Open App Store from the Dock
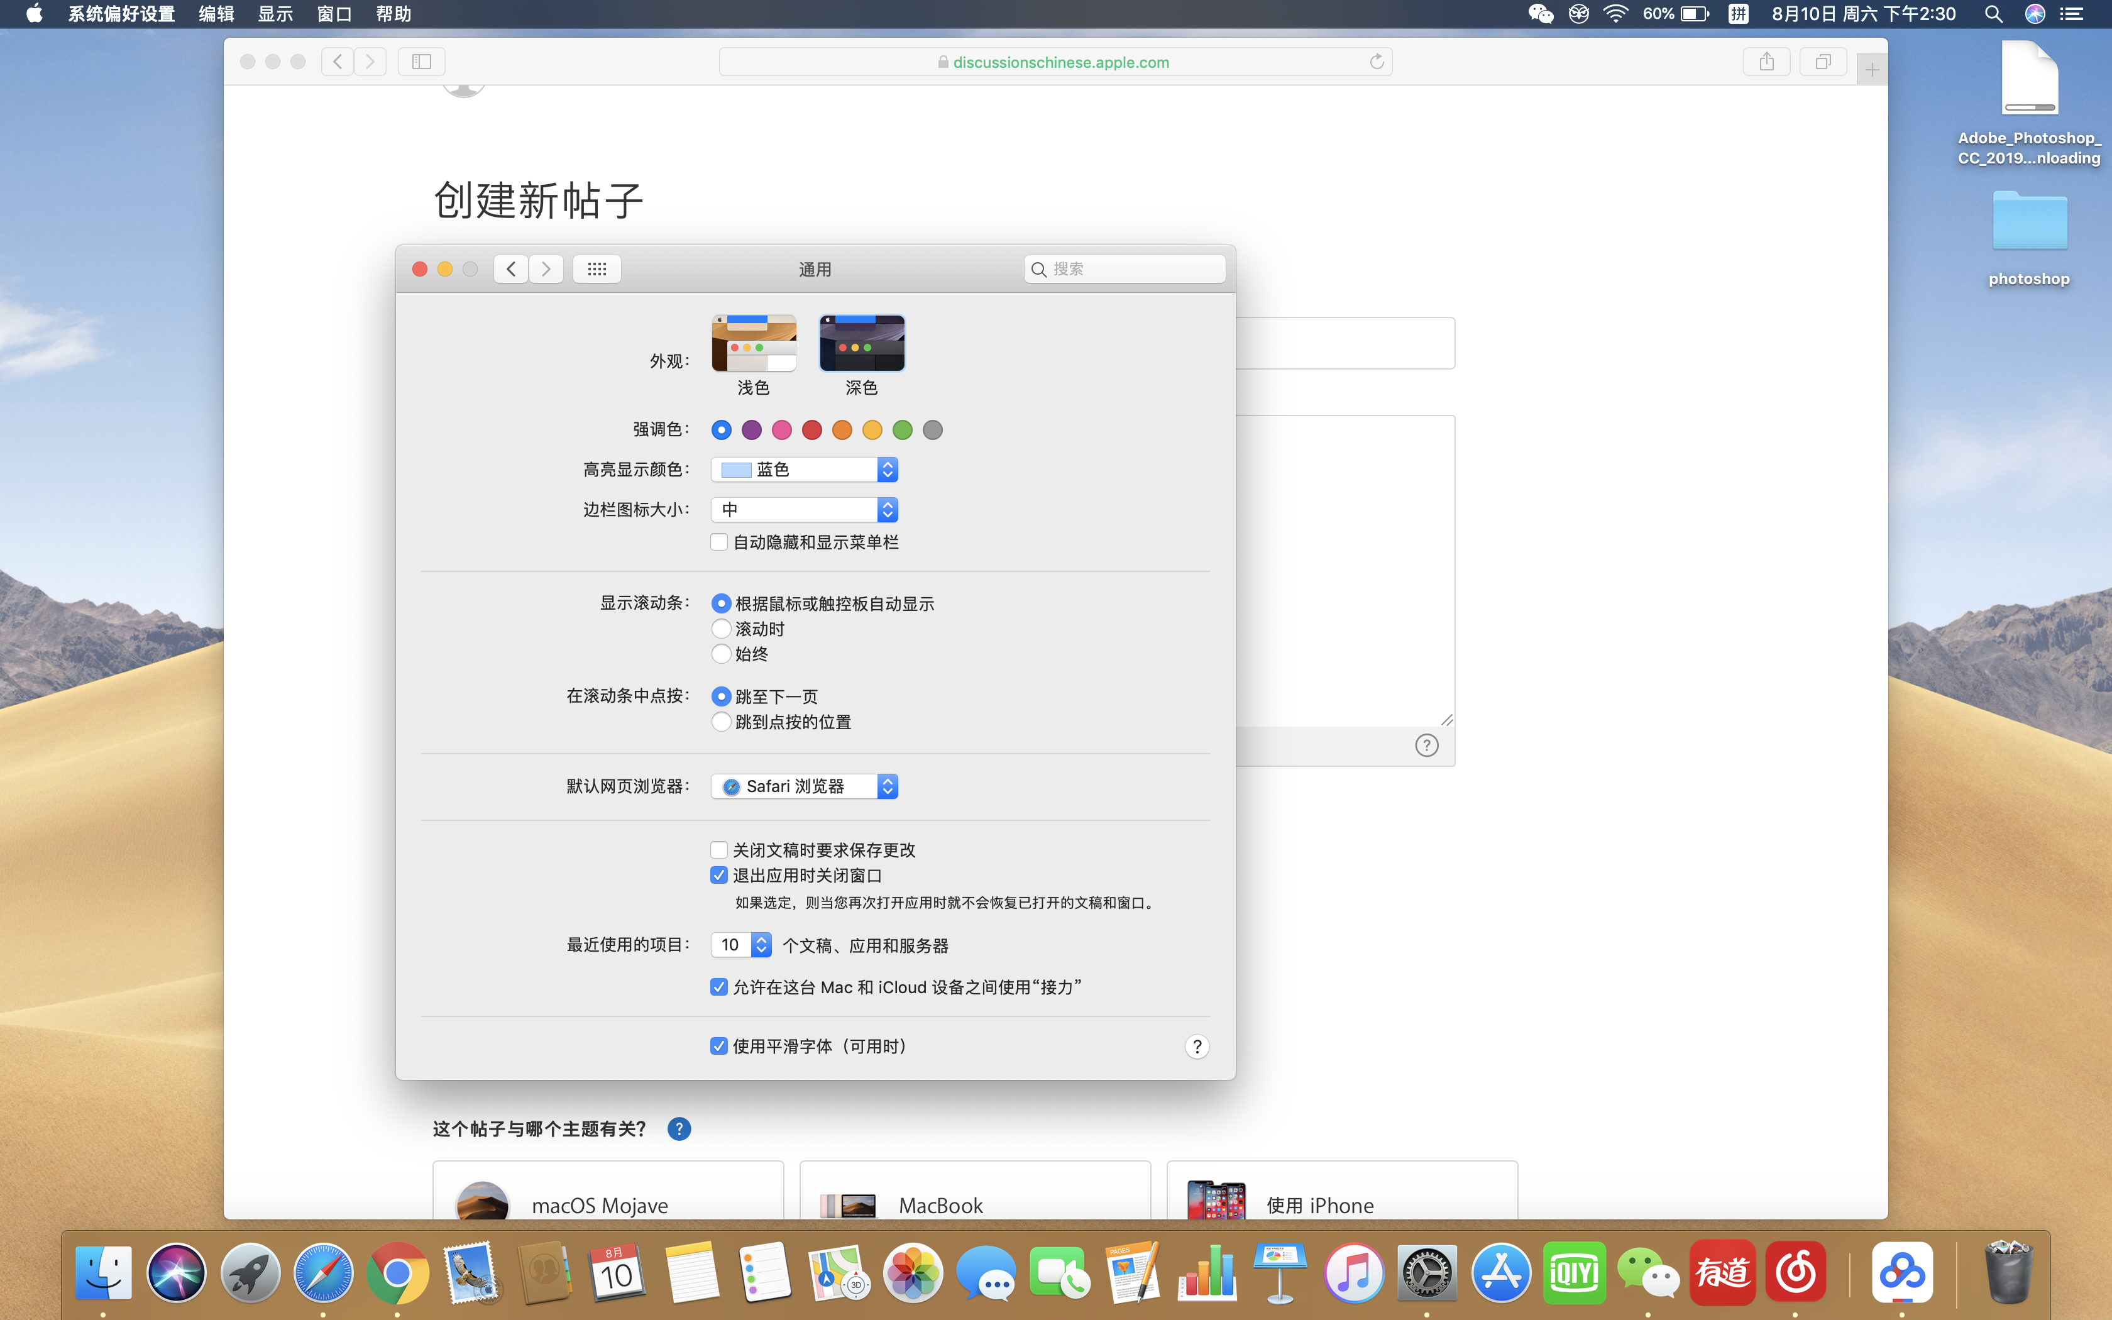This screenshot has height=1320, width=2112. [1500, 1273]
